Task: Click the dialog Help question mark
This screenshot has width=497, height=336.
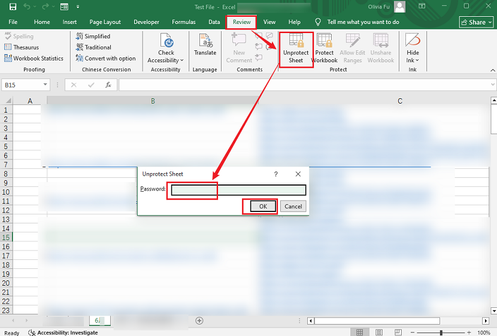Action: 276,174
